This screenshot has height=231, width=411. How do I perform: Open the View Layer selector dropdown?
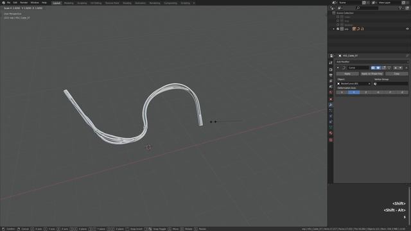(x=374, y=3)
